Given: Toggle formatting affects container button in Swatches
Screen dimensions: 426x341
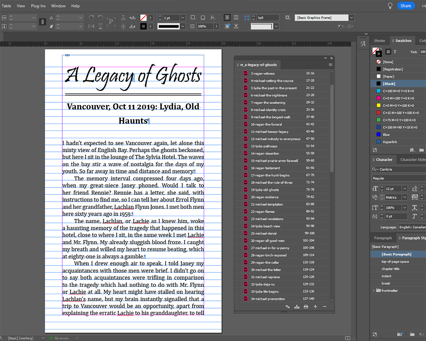Looking at the screenshot, I should 388,52.
